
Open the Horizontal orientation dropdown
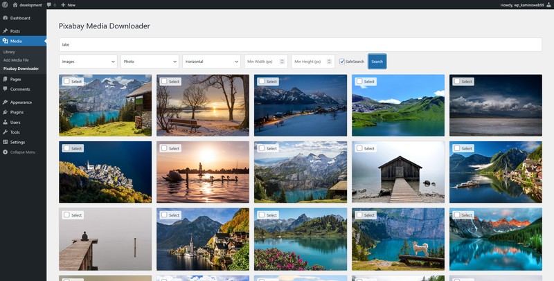tap(211, 62)
